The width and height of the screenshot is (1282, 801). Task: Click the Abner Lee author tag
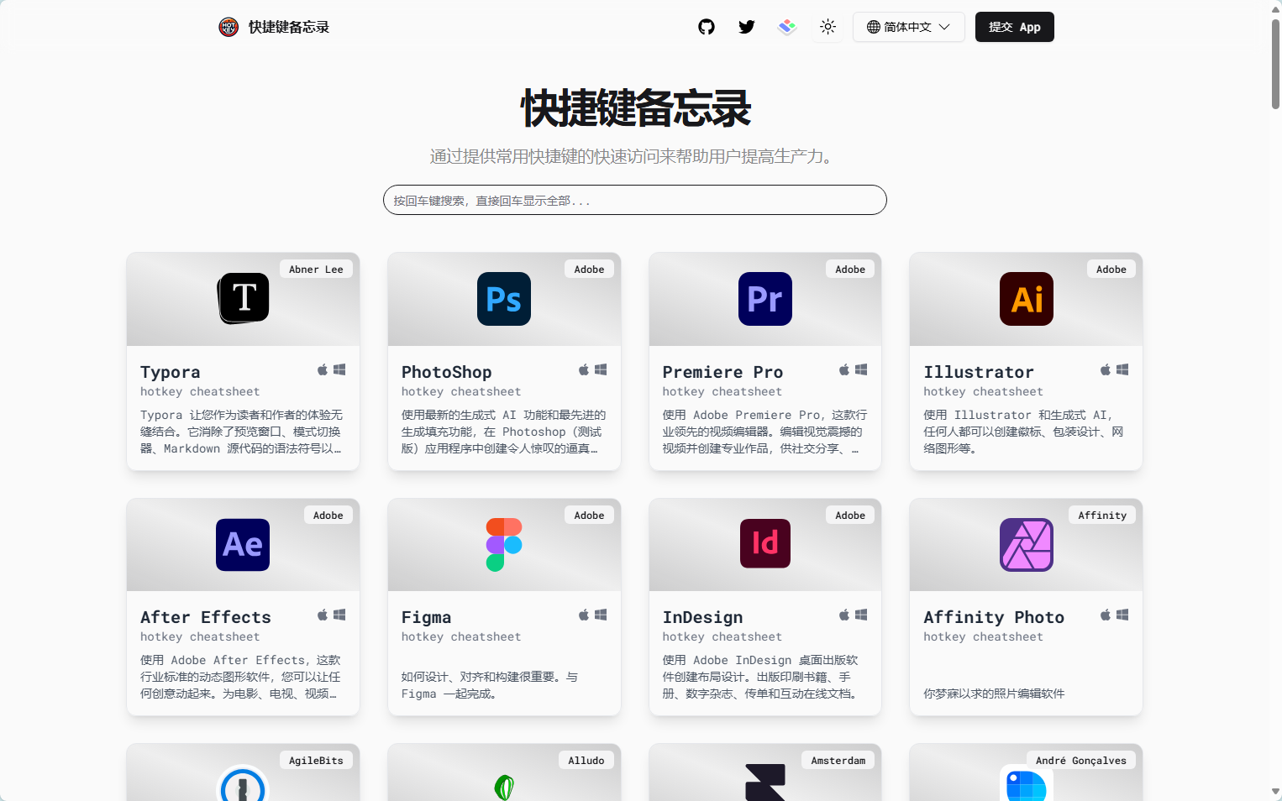[316, 270]
